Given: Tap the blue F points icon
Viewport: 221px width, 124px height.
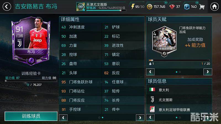Looking at the screenshot, I should (x=187, y=7).
